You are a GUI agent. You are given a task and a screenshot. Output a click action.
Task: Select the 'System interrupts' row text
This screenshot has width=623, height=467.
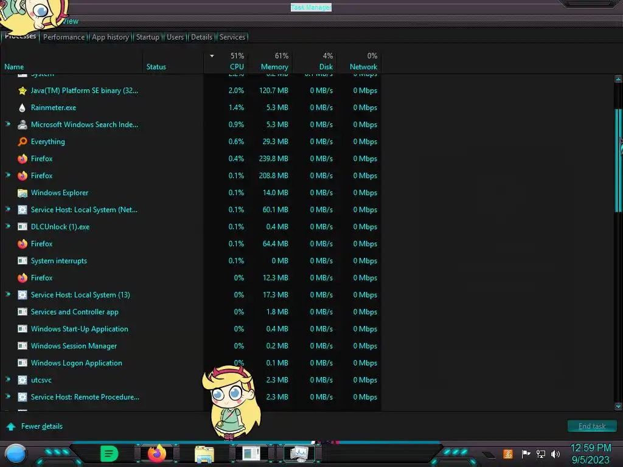click(59, 261)
